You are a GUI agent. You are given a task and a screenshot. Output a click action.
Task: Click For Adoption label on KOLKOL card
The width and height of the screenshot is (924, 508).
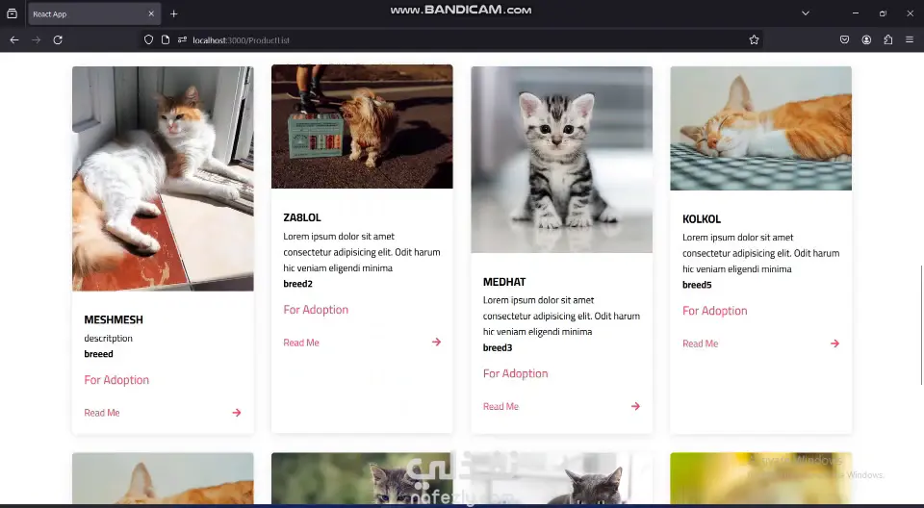715,311
